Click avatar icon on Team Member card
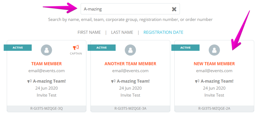 (47, 50)
